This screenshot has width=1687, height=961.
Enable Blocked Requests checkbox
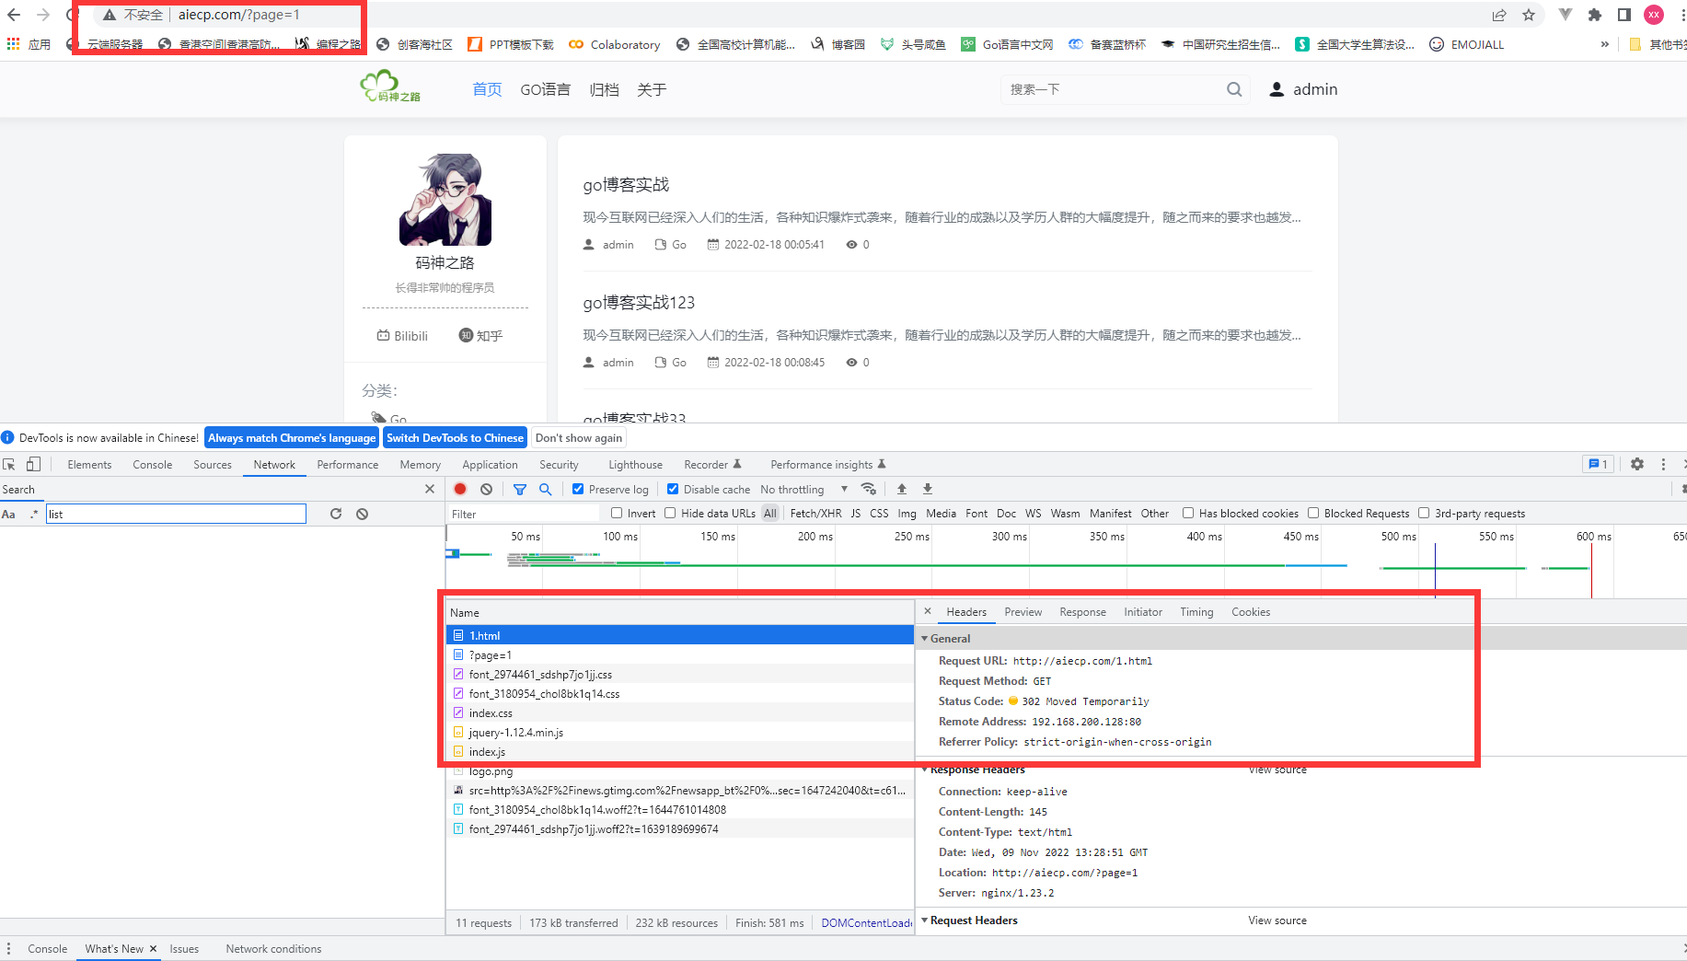coord(1313,513)
